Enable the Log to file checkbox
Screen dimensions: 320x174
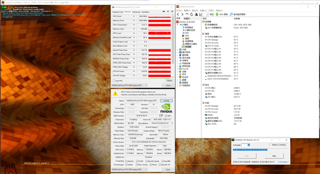tap(114, 81)
